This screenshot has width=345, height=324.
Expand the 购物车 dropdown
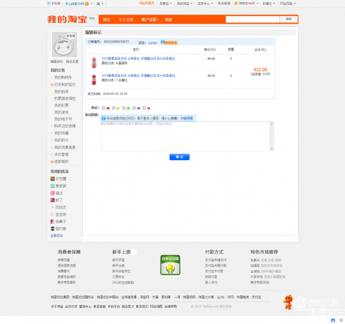pyautogui.click(x=258, y=3)
